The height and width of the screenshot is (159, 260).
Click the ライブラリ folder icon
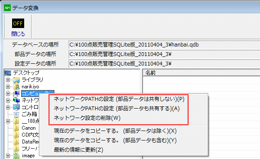pyautogui.click(x=16, y=80)
